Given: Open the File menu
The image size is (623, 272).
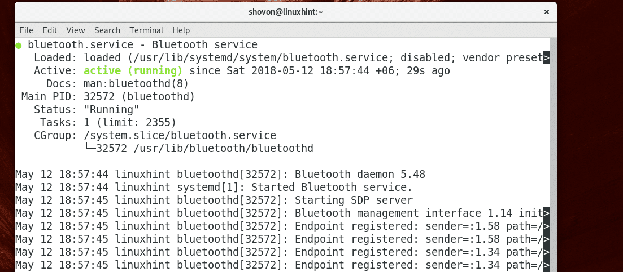Looking at the screenshot, I should point(26,30).
